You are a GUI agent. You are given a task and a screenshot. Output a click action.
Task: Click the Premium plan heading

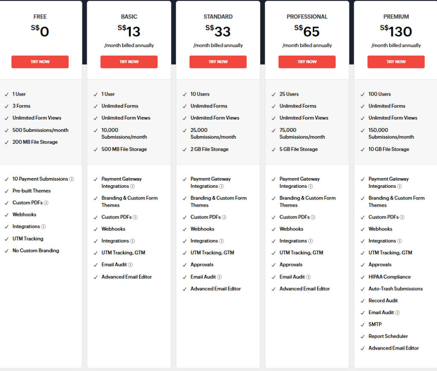click(x=396, y=17)
